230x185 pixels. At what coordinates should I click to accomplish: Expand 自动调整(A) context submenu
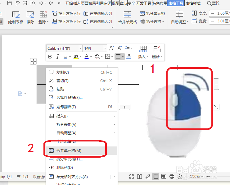(x=82, y=133)
